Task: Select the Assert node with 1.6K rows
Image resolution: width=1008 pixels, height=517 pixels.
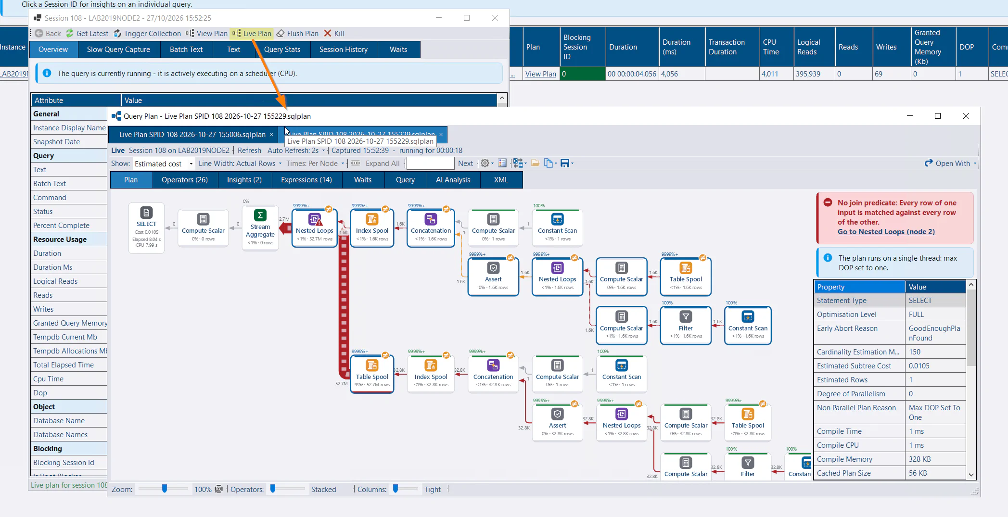Action: click(x=493, y=277)
